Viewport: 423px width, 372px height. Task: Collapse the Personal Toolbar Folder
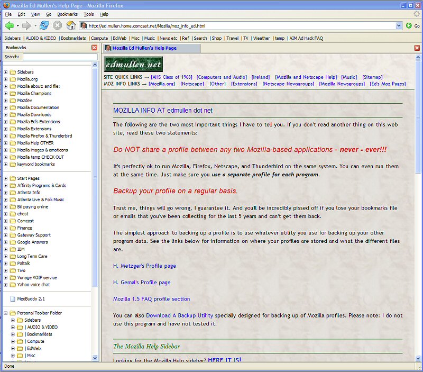(x=6, y=313)
